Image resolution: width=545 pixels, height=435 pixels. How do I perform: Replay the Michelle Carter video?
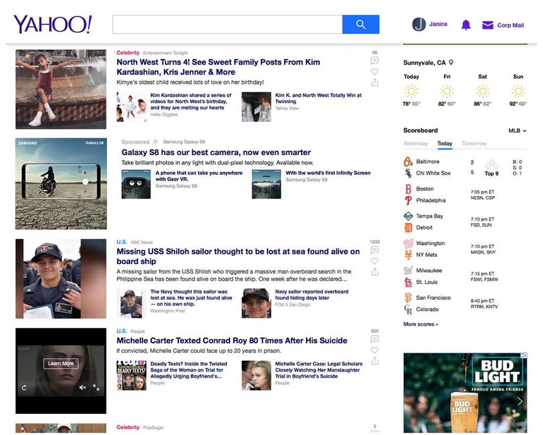(x=24, y=388)
